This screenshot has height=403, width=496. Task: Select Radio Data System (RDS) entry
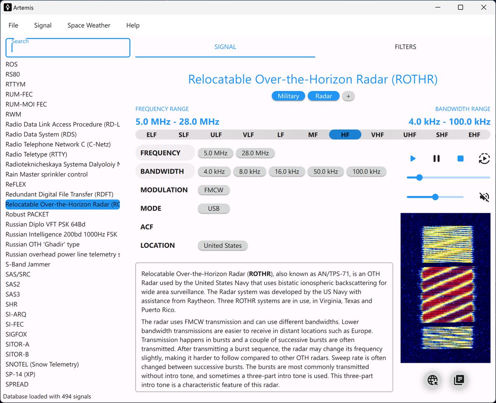coord(63,134)
